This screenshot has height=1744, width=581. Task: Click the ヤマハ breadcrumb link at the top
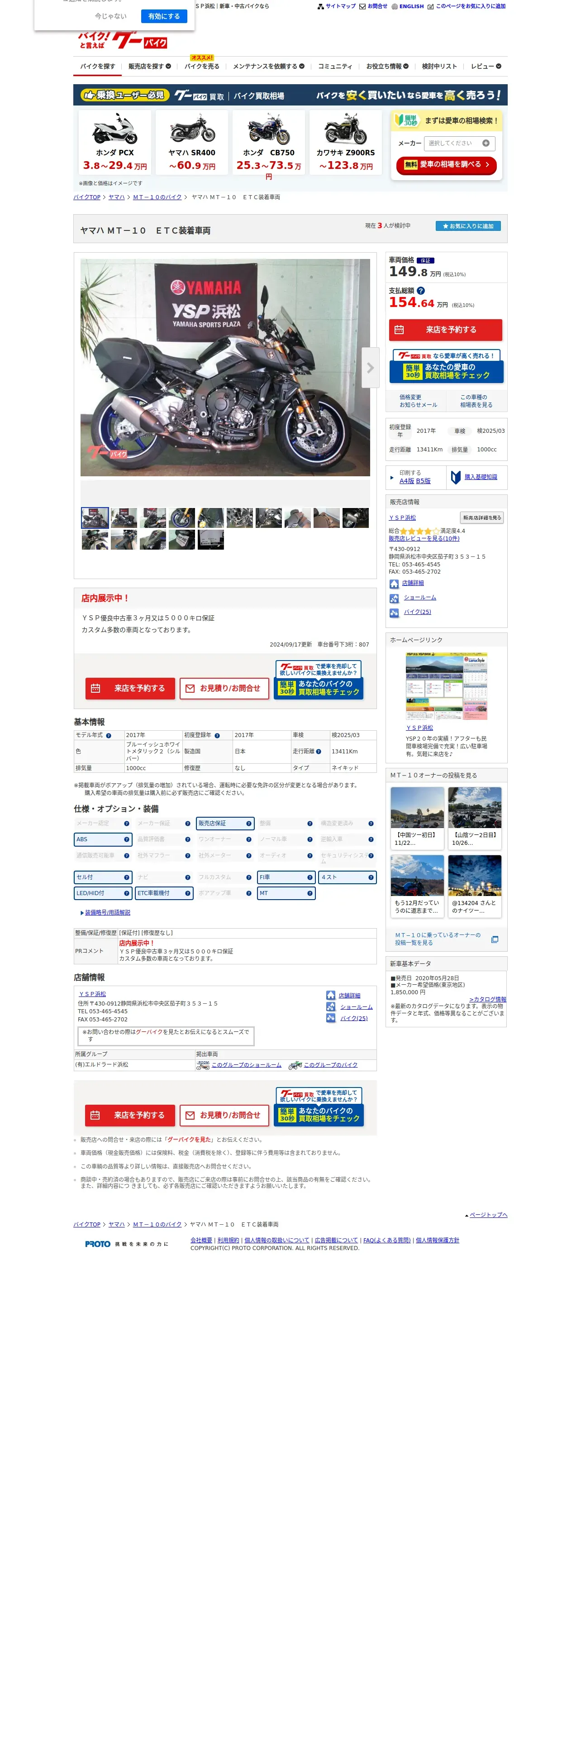[116, 197]
